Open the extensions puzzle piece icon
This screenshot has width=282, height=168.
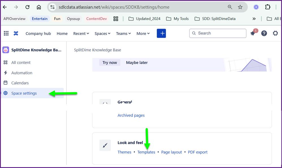(x=268, y=7)
